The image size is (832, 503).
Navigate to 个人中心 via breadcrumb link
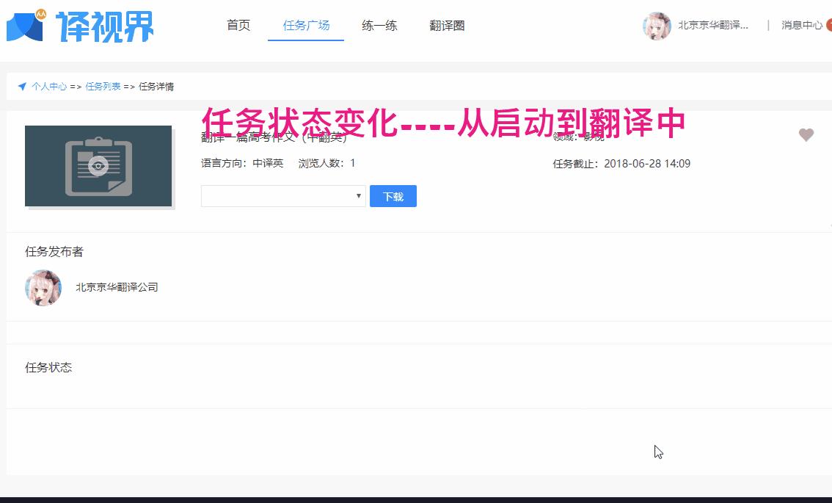tap(50, 86)
